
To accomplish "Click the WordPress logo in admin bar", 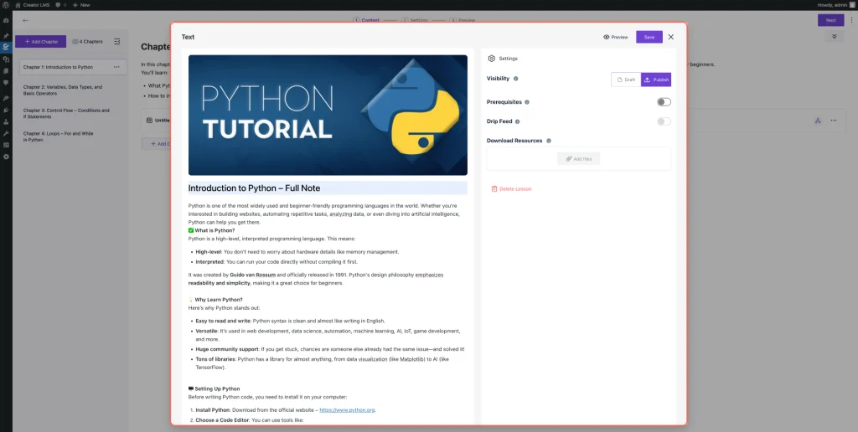I will pyautogui.click(x=6, y=5).
